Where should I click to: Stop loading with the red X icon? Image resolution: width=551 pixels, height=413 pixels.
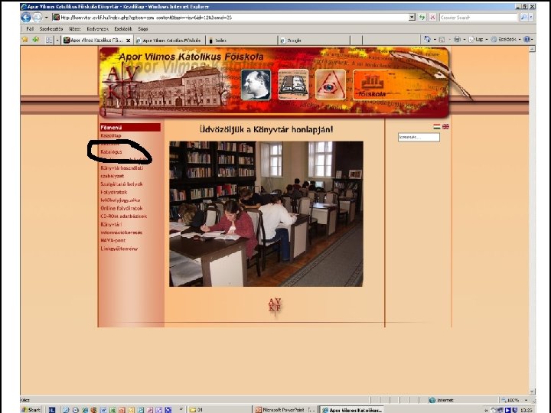coord(432,17)
